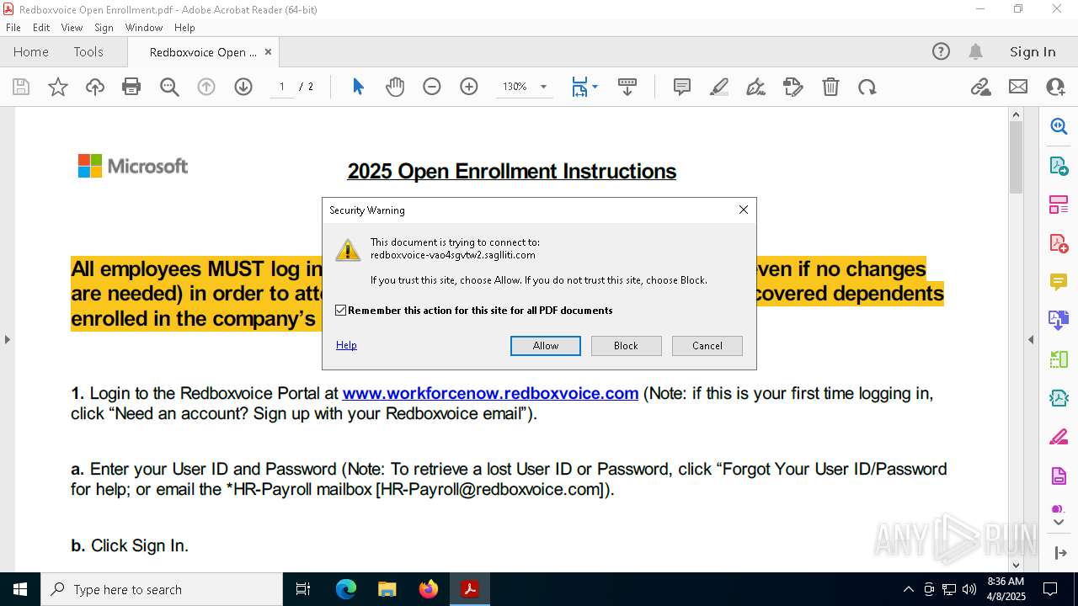
Task: Open Create PDF tool in right pane
Action: pos(1059,243)
